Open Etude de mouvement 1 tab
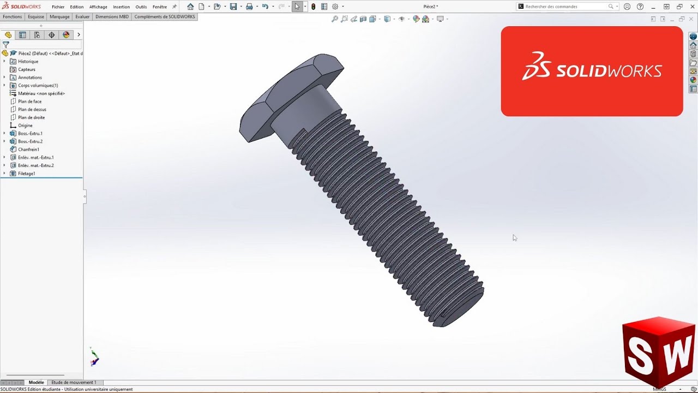The width and height of the screenshot is (698, 393). (x=74, y=383)
